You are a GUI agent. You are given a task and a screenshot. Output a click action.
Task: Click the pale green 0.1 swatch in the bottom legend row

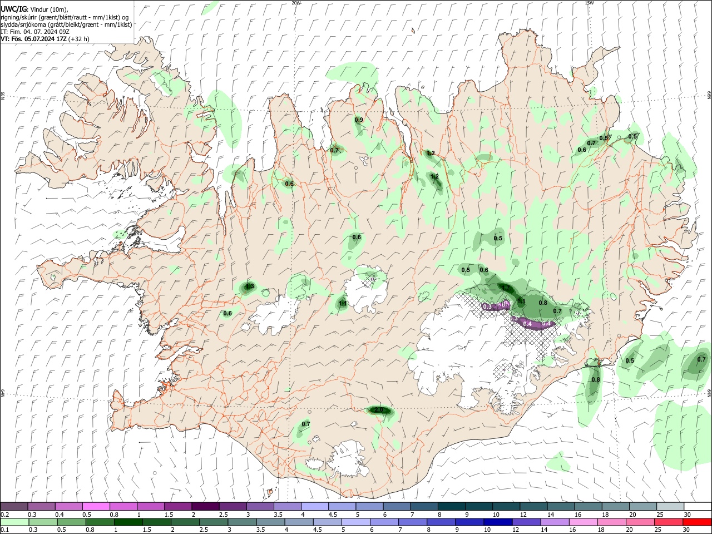pos(14,522)
